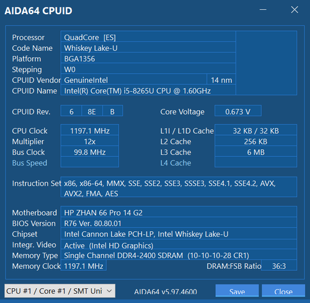310x303 pixels.
Task: Minimize the AIDA64 CPUID window
Action: tap(263, 10)
